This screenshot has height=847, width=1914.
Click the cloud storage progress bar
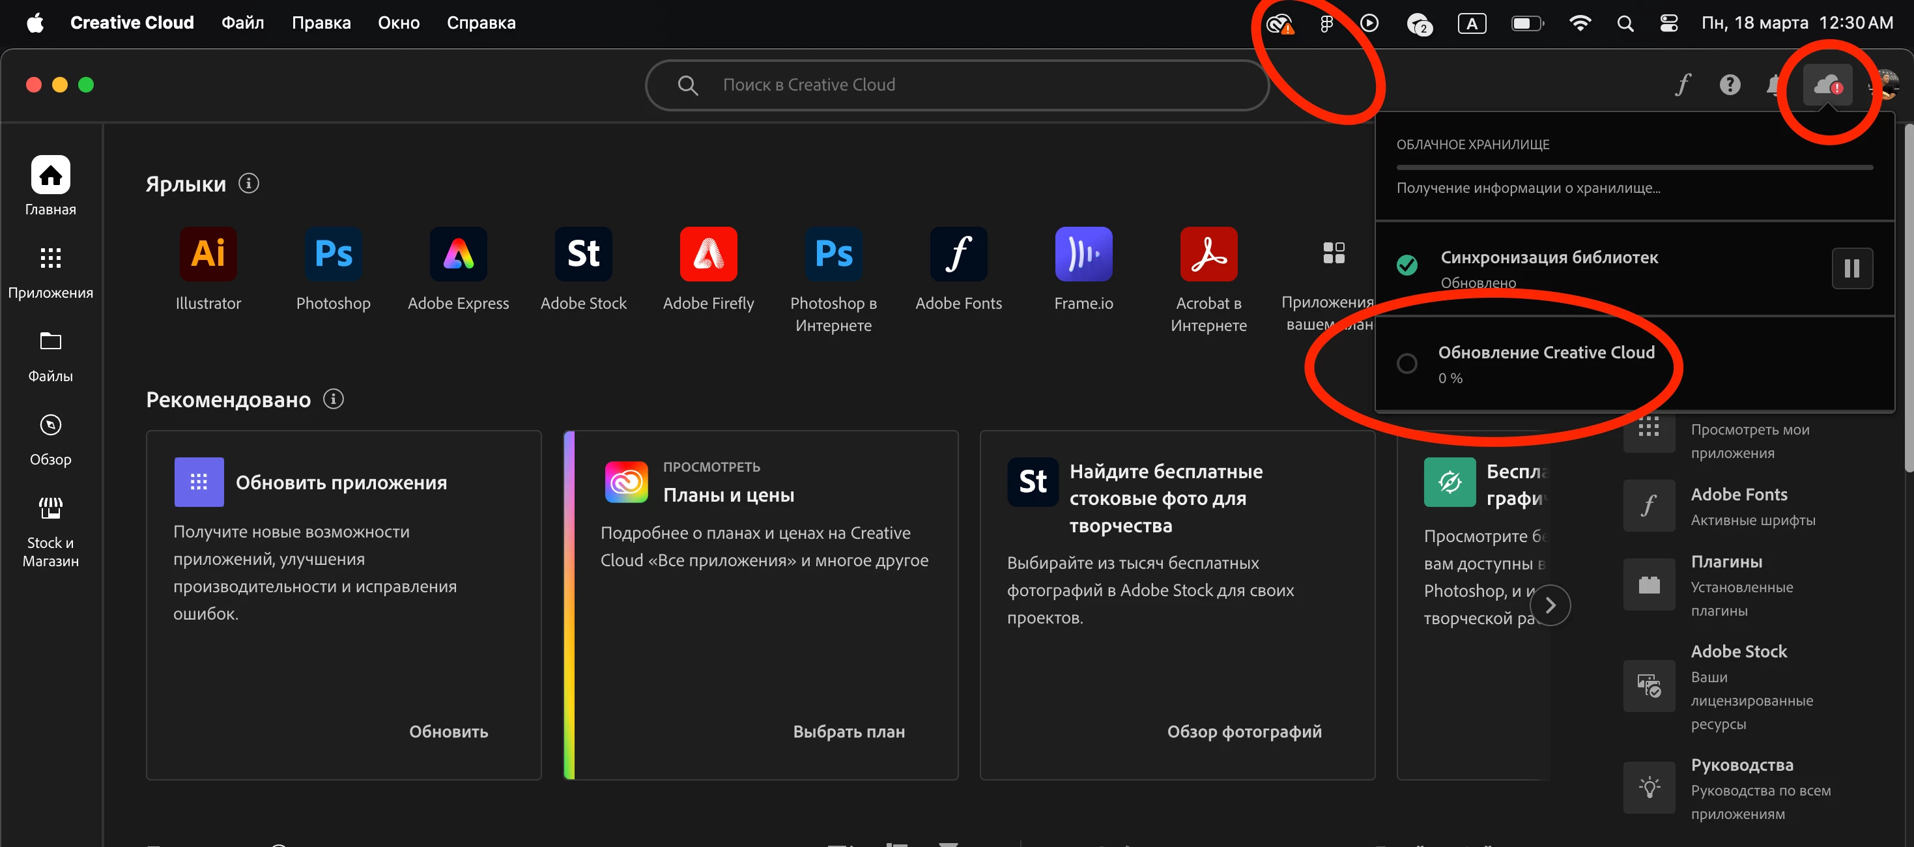(1634, 168)
